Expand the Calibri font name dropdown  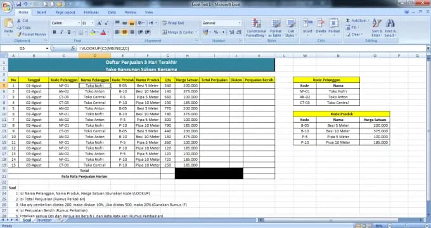pos(79,23)
